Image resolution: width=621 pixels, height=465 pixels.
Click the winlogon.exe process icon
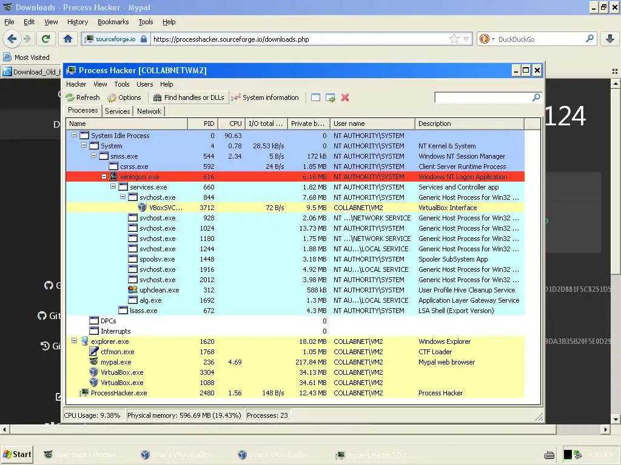(113, 177)
